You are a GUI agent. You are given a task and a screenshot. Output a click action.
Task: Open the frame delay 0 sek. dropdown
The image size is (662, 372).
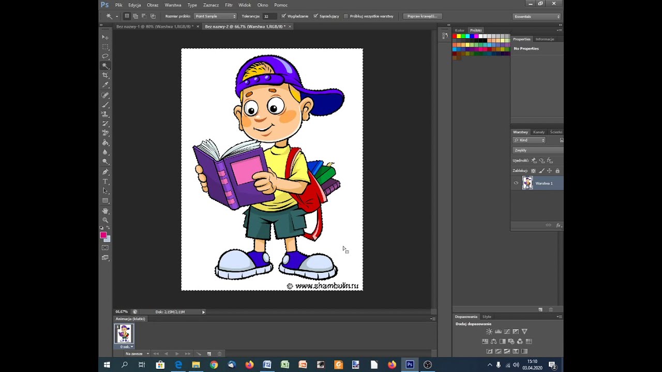(x=127, y=347)
